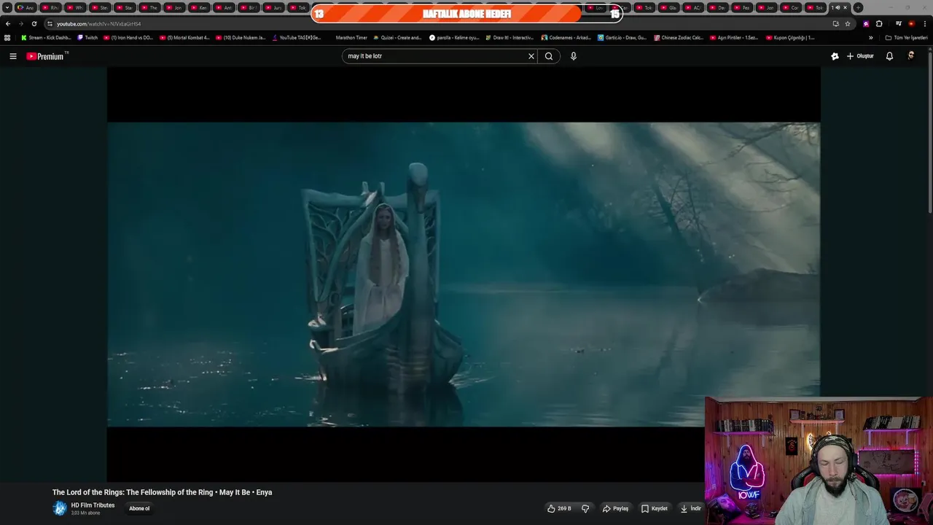Screen dimensions: 933x525
Task: Open the YouTube hamburger guide menu
Action: pyautogui.click(x=12, y=56)
